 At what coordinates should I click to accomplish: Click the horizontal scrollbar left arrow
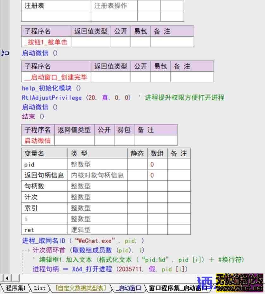(7, 278)
